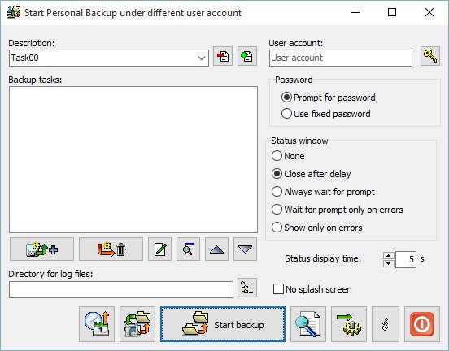
Task: Increase status display time stepper up
Action: (389, 256)
